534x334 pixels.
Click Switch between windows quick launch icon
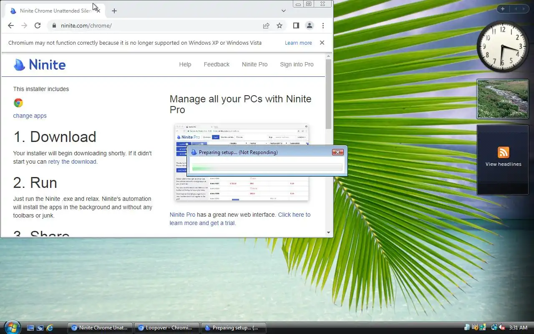tap(40, 328)
